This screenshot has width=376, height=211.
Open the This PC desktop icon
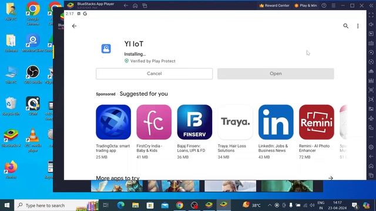11,74
